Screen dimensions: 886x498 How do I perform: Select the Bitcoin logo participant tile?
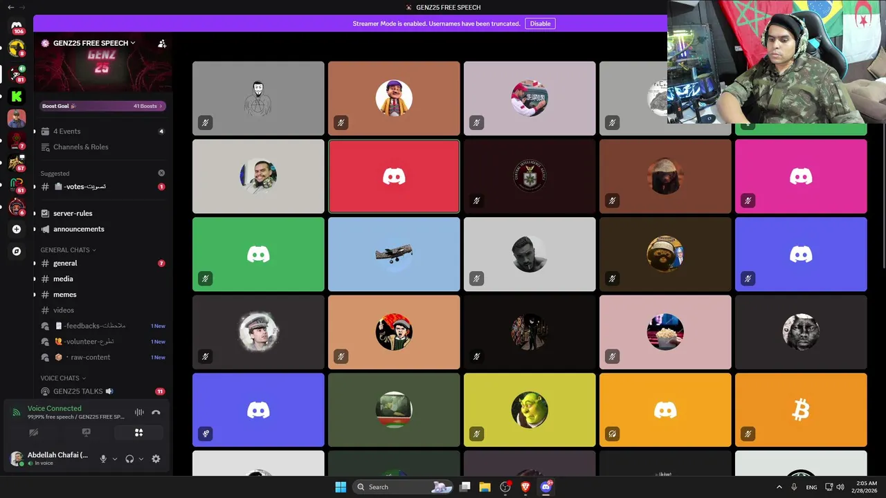click(801, 410)
